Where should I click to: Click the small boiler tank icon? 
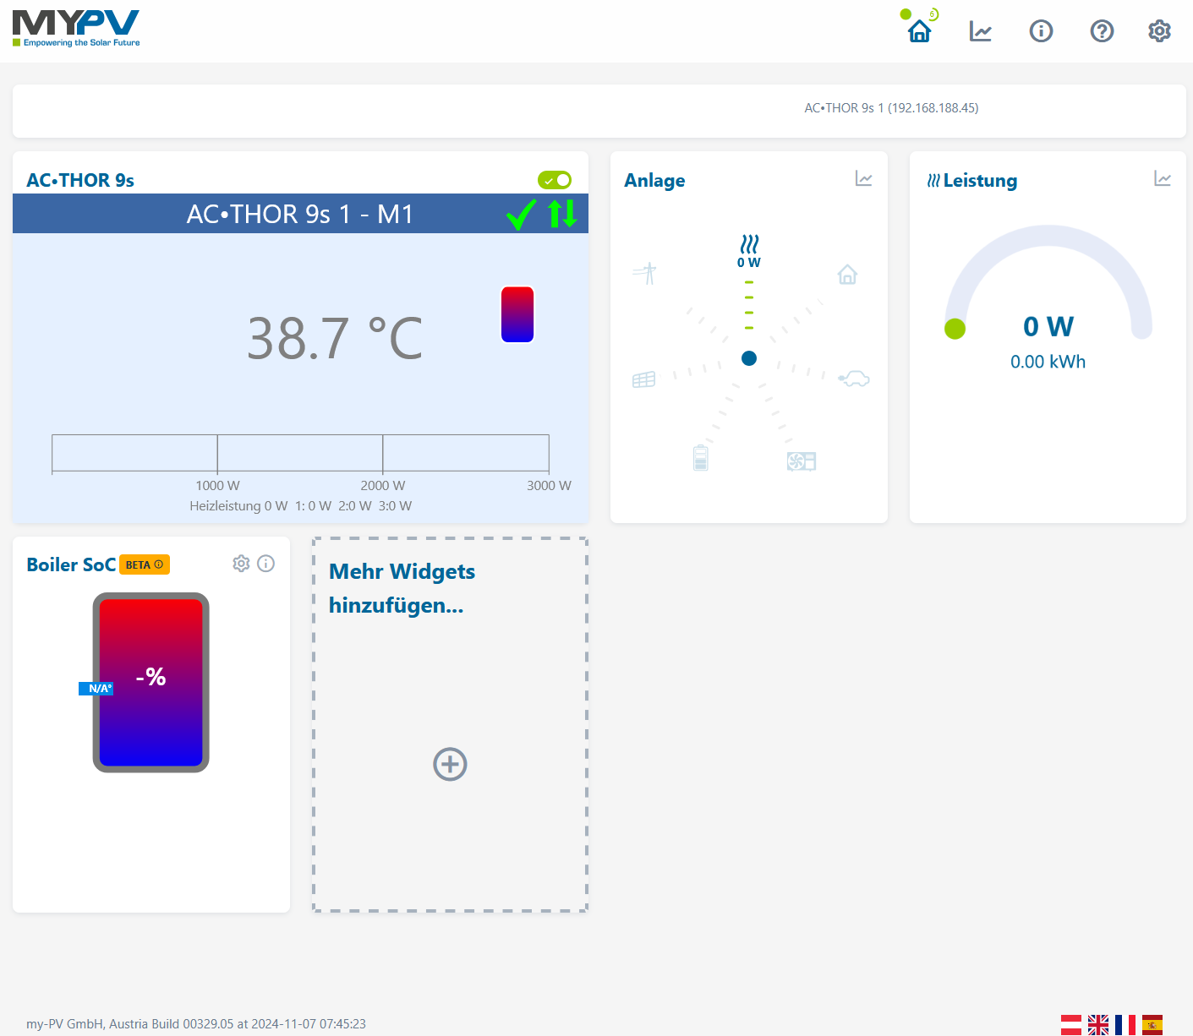tap(517, 314)
